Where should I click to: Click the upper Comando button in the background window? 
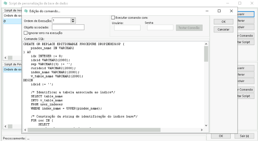[x=246, y=36]
